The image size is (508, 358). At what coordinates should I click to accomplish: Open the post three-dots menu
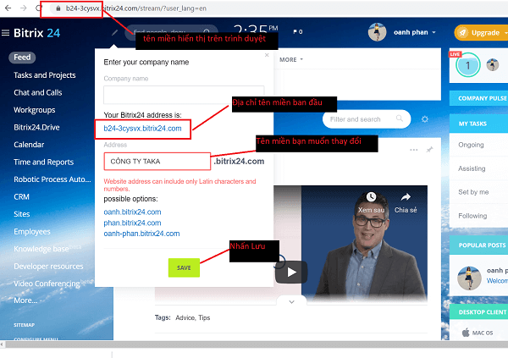tap(414, 150)
